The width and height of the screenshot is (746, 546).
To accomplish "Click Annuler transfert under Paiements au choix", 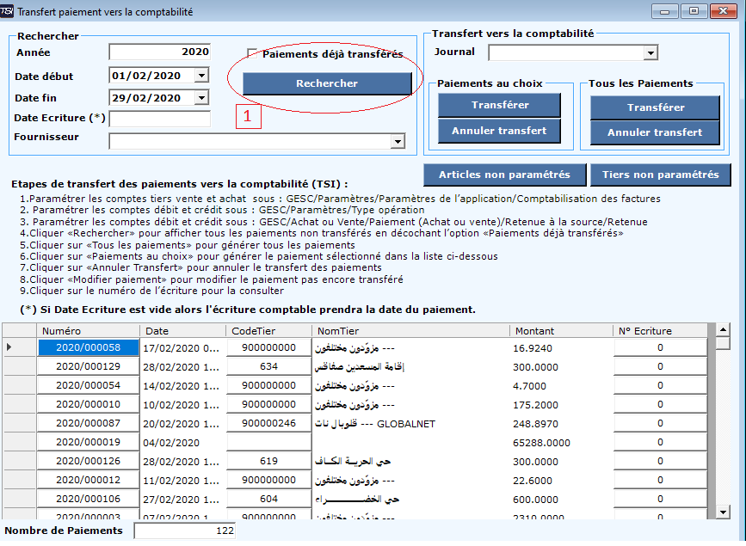I will click(x=499, y=131).
